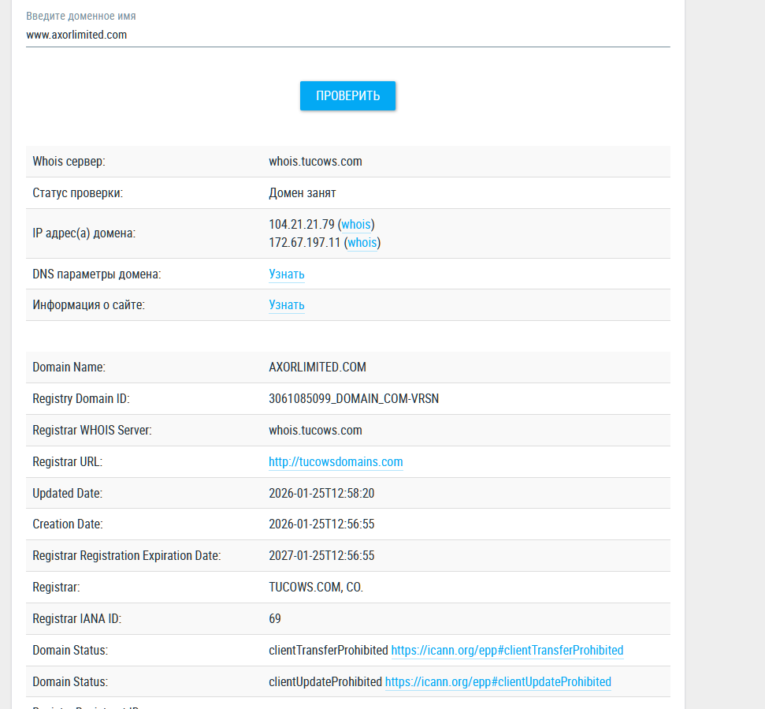Viewport: 765px width, 709px height.
Task: Click the Registration Expiration Date value
Action: (321, 556)
